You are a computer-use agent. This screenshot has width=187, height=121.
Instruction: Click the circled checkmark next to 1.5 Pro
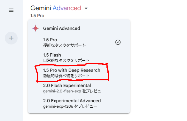point(118,42)
